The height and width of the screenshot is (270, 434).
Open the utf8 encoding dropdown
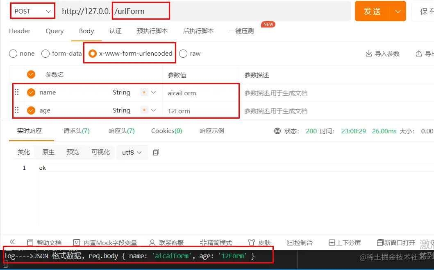(132, 152)
